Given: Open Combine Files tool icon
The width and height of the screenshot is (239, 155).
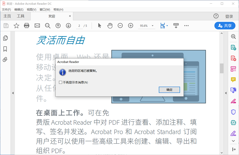Looking at the screenshot, I should (x=233, y=90).
